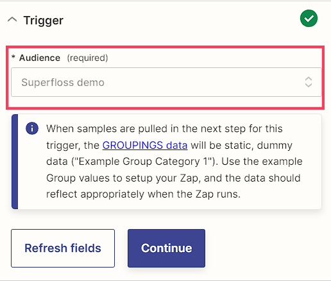Image resolution: width=331 pixels, height=281 pixels.
Task: Open the Audience dropdown using its up-down arrows
Action: pyautogui.click(x=309, y=82)
